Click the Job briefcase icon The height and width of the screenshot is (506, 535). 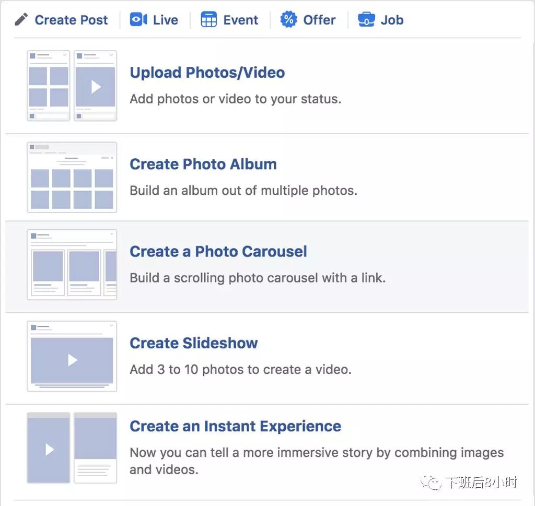click(366, 20)
